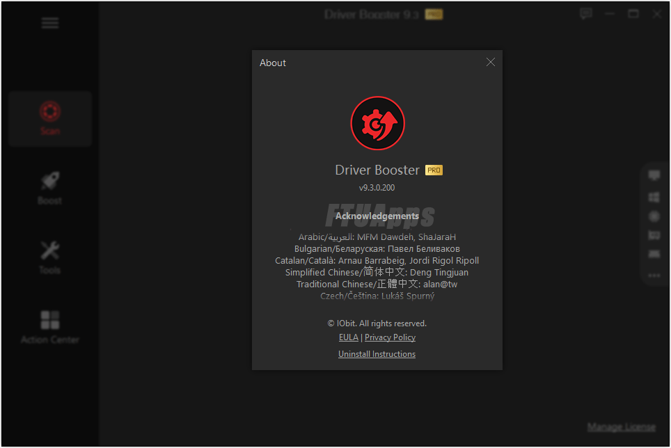Click the Simplified Chinese credits line
The width and height of the screenshot is (671, 448).
point(377,272)
